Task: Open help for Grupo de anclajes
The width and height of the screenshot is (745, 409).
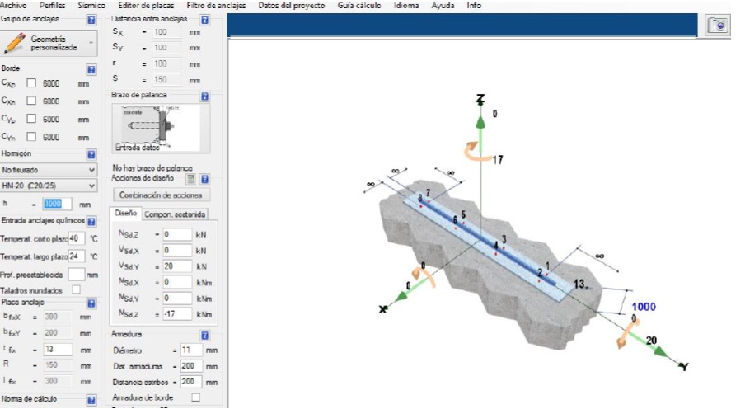Action: (91, 18)
